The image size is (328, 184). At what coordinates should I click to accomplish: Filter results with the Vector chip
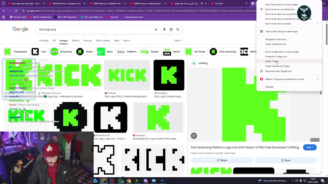pos(172,52)
